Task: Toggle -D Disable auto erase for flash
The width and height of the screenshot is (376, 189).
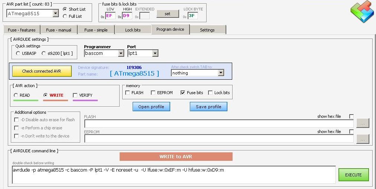Action: (x=16, y=120)
